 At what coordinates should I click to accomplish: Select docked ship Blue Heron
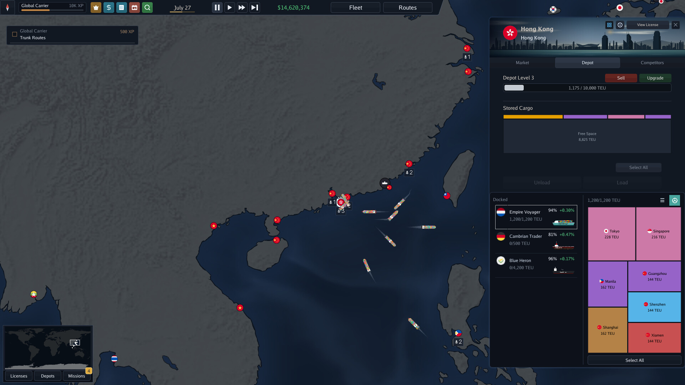click(536, 266)
